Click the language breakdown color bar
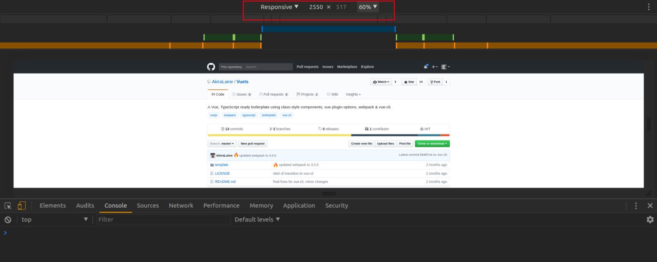657x262 pixels. (328, 135)
